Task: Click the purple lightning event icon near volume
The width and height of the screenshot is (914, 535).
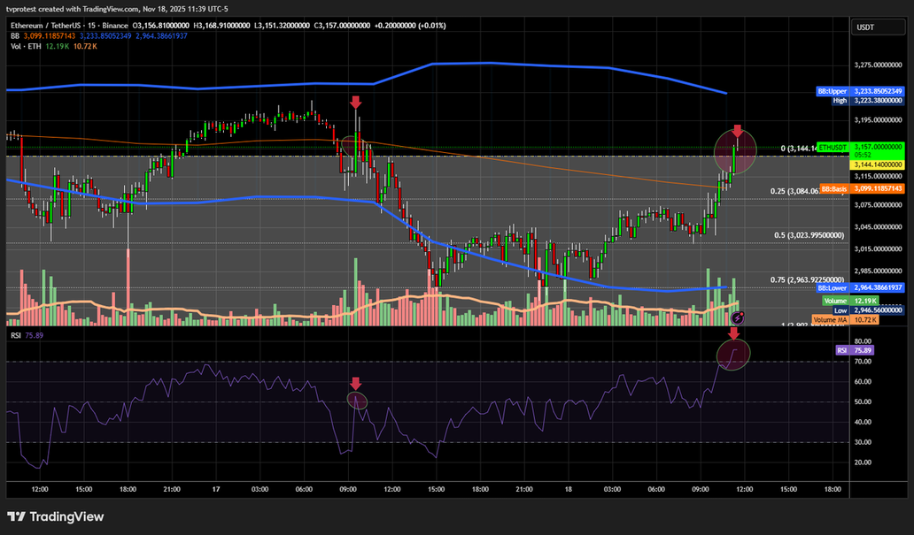Action: [737, 316]
